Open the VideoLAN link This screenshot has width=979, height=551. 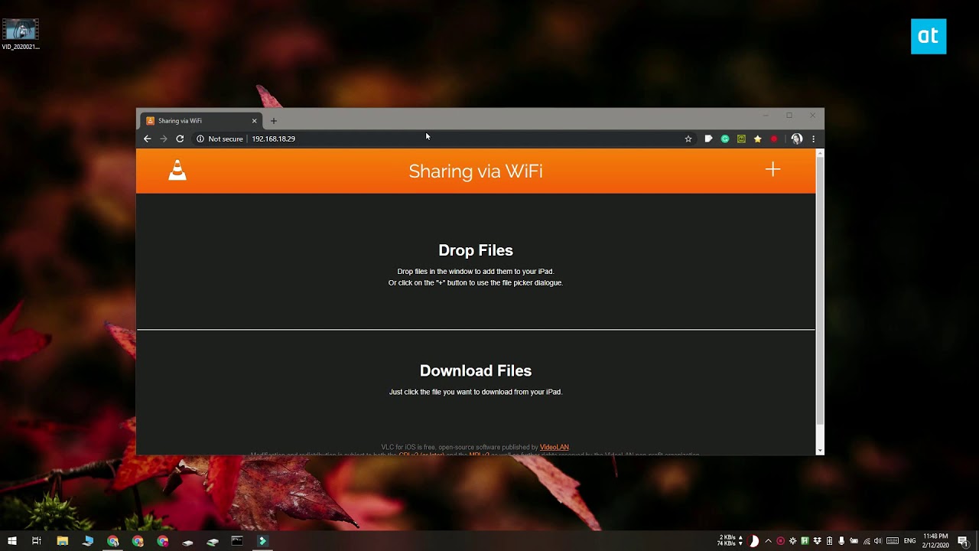click(554, 447)
